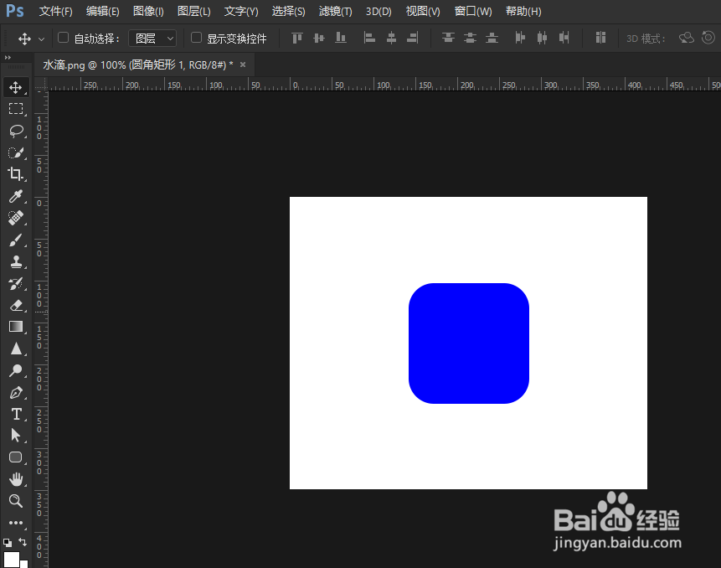Select the Brush tool
The height and width of the screenshot is (568, 721).
click(x=16, y=240)
